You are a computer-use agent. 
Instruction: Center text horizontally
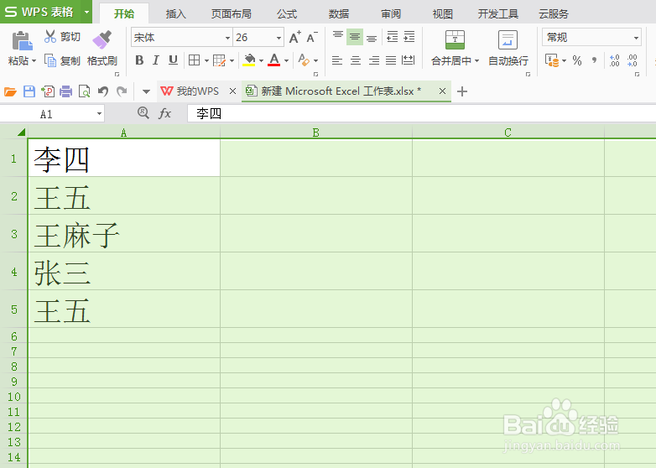click(x=356, y=60)
